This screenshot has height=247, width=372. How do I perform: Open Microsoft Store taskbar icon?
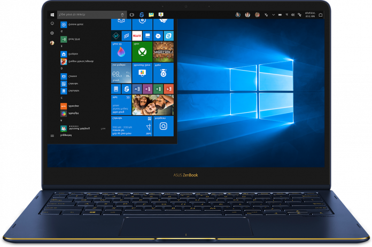161,15
